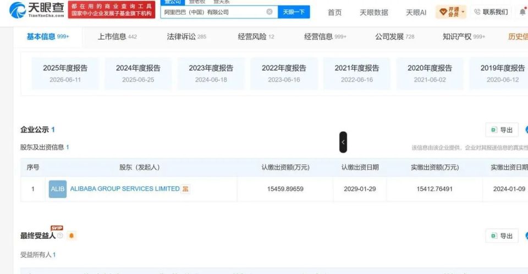Click the ALIB shareholder logo thumbnail
Image resolution: width=528 pixels, height=274 pixels.
(x=58, y=189)
